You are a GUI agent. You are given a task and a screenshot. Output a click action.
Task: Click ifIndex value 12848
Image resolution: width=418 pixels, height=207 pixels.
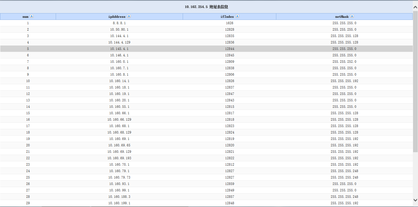point(230,203)
